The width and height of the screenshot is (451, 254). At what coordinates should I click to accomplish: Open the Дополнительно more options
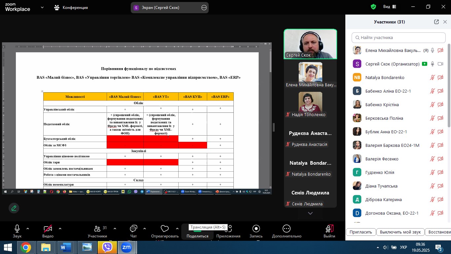[x=287, y=232]
